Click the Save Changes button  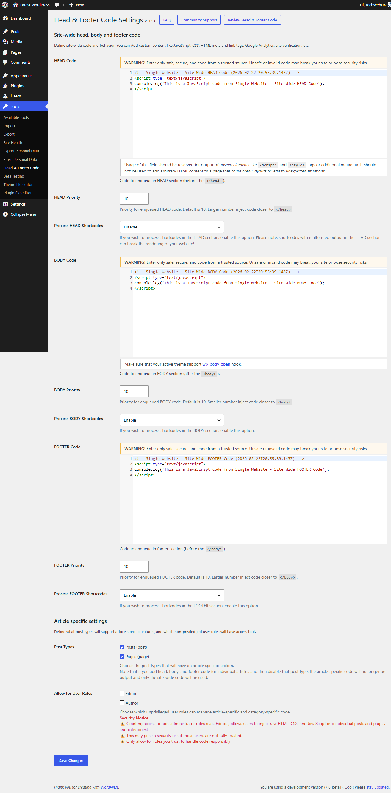71,760
